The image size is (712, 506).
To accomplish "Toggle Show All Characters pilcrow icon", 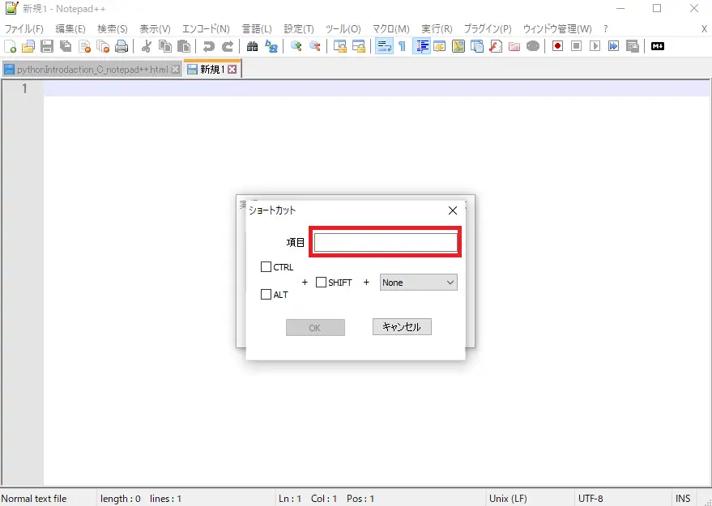I will [x=402, y=46].
